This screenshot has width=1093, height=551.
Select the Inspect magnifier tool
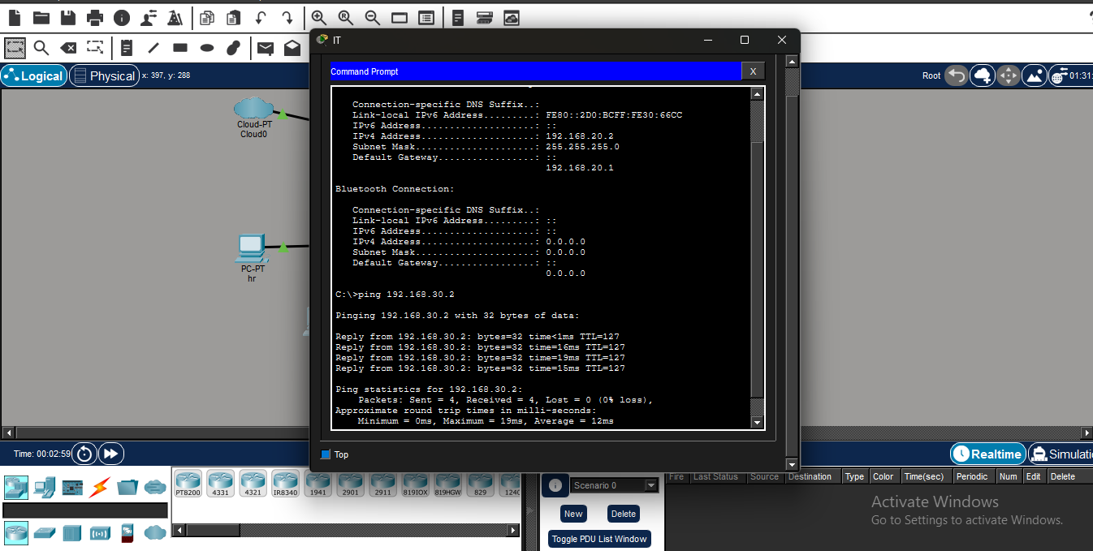pos(41,48)
